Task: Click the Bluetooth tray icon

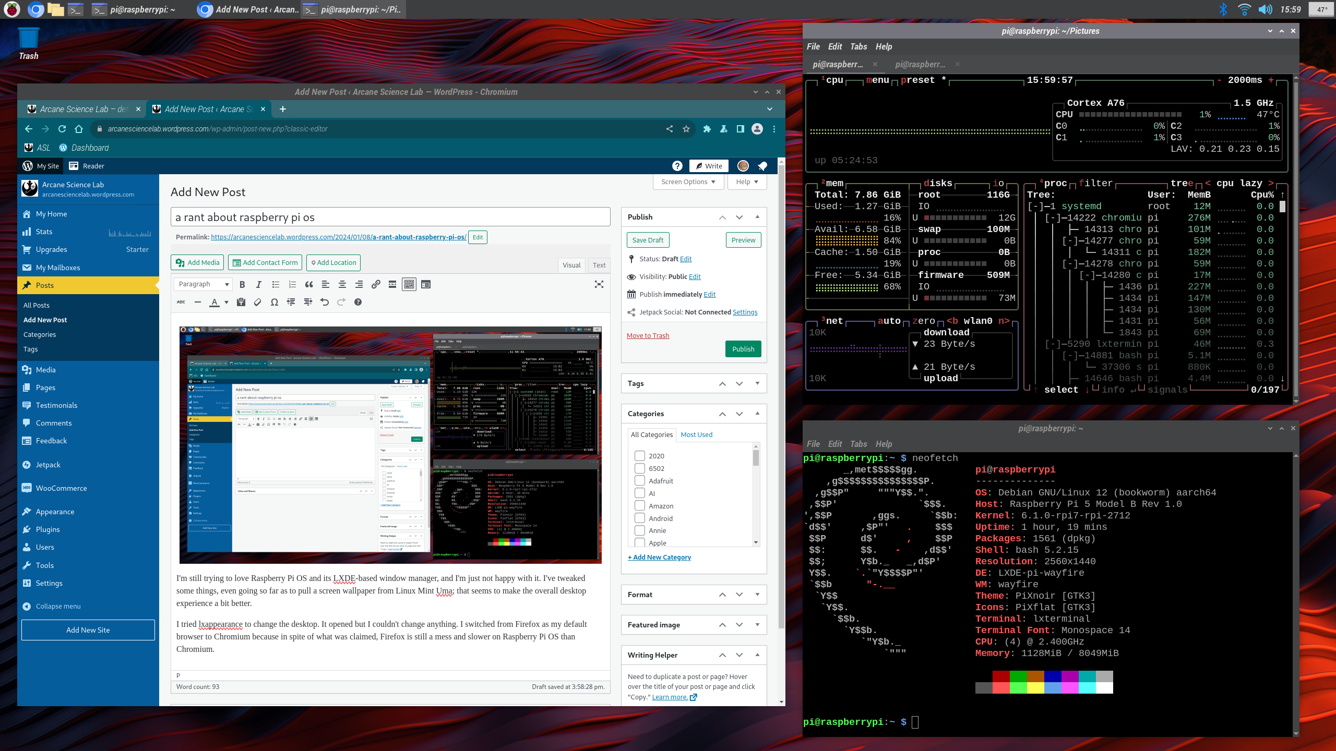Action: click(1223, 9)
